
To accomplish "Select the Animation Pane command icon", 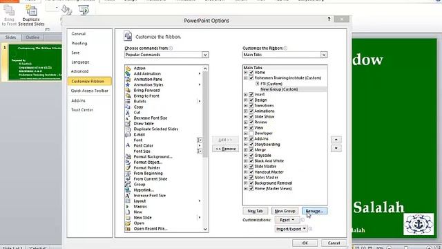I will [128, 80].
